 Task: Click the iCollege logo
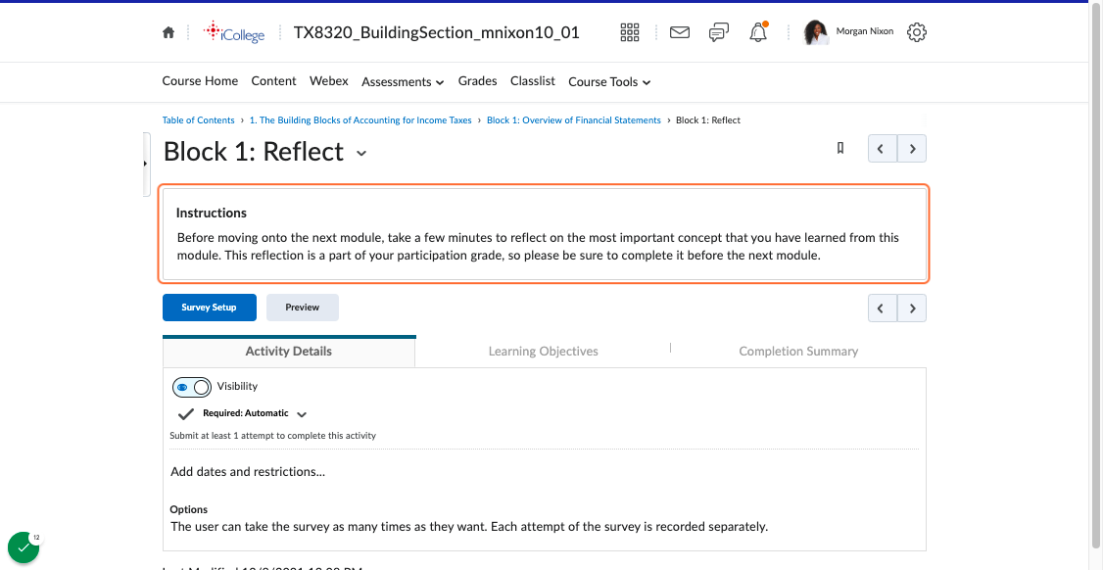pos(233,32)
